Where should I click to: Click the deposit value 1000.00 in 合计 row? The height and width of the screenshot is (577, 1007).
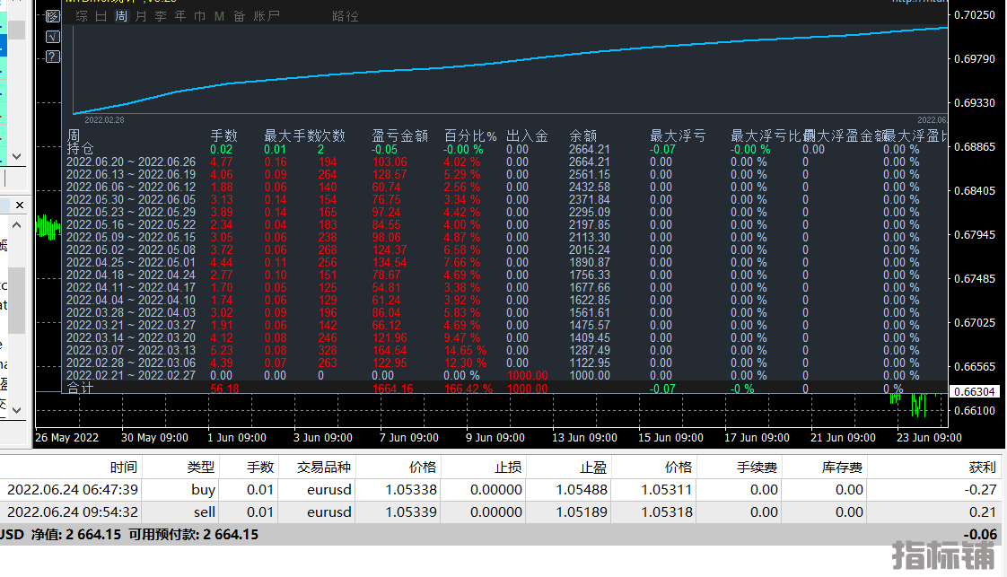(x=527, y=389)
